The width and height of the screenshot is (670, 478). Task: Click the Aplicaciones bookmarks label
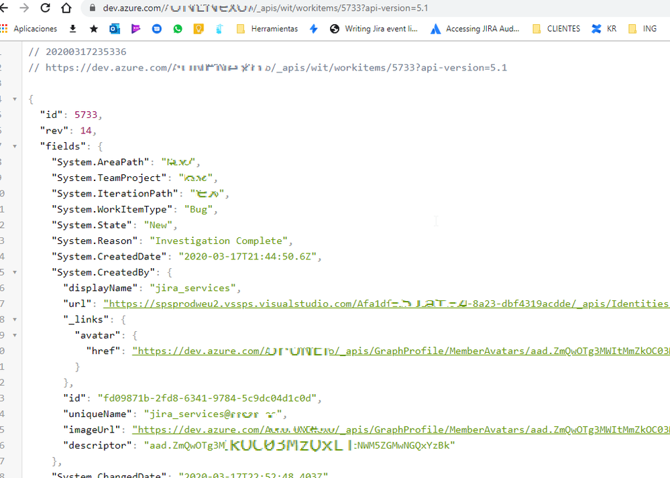coord(36,29)
